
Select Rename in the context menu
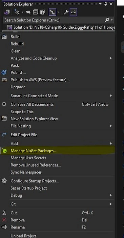click(x=18, y=227)
